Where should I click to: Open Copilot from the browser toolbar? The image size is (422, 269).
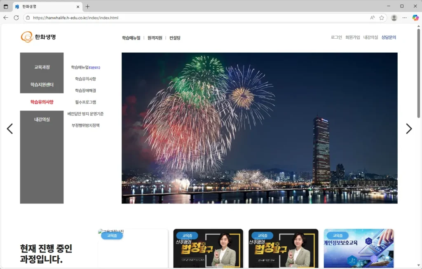tap(414, 18)
